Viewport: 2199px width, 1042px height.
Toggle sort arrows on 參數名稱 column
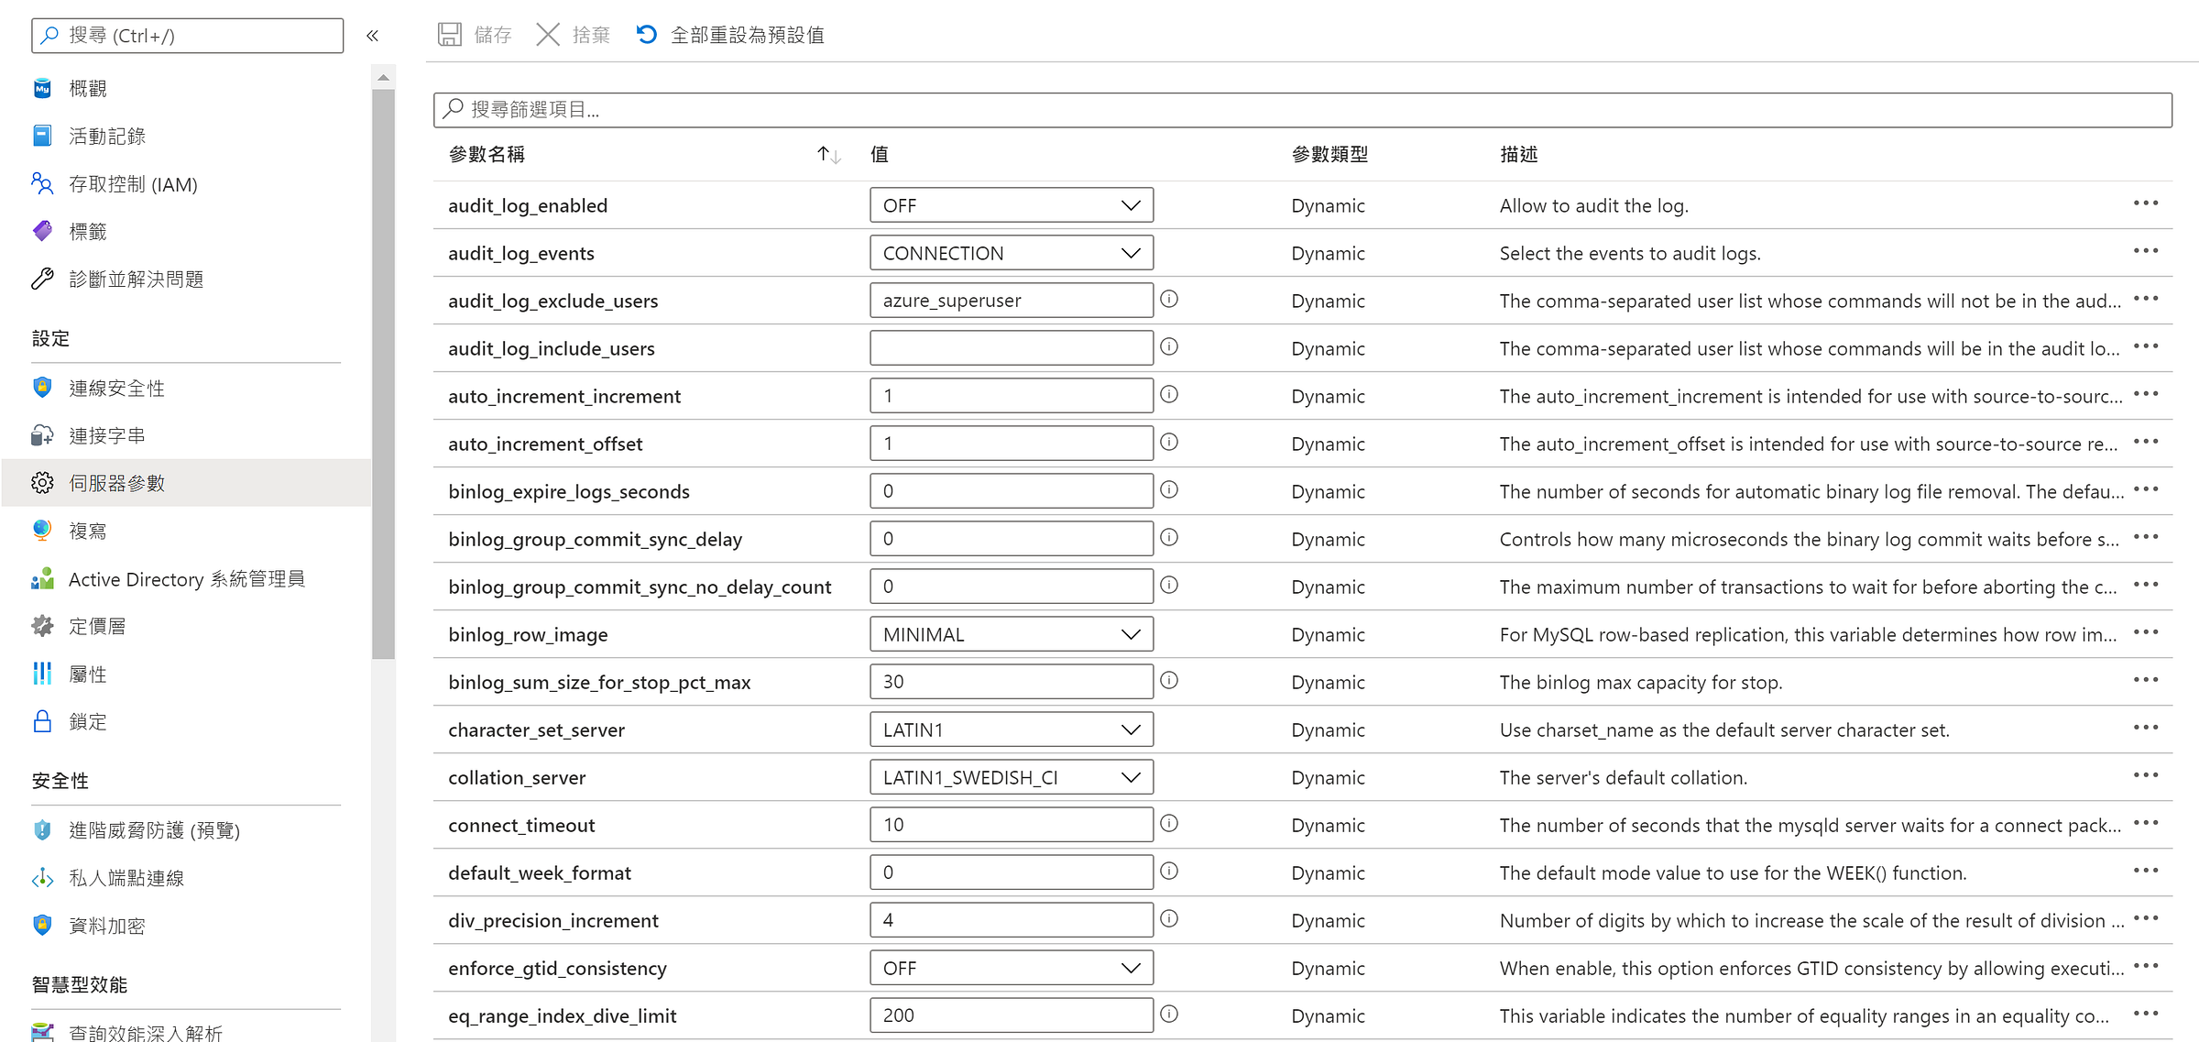pyautogui.click(x=828, y=155)
